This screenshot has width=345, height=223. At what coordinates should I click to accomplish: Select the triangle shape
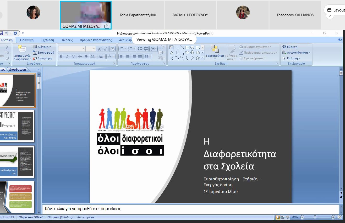tap(172, 53)
